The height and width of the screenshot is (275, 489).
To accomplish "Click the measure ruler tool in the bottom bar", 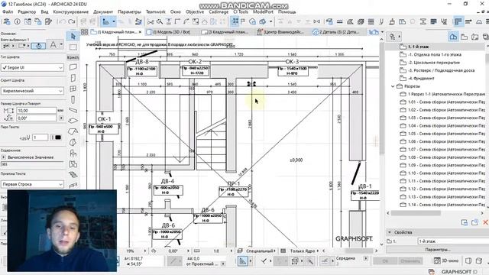I will [x=198, y=251].
